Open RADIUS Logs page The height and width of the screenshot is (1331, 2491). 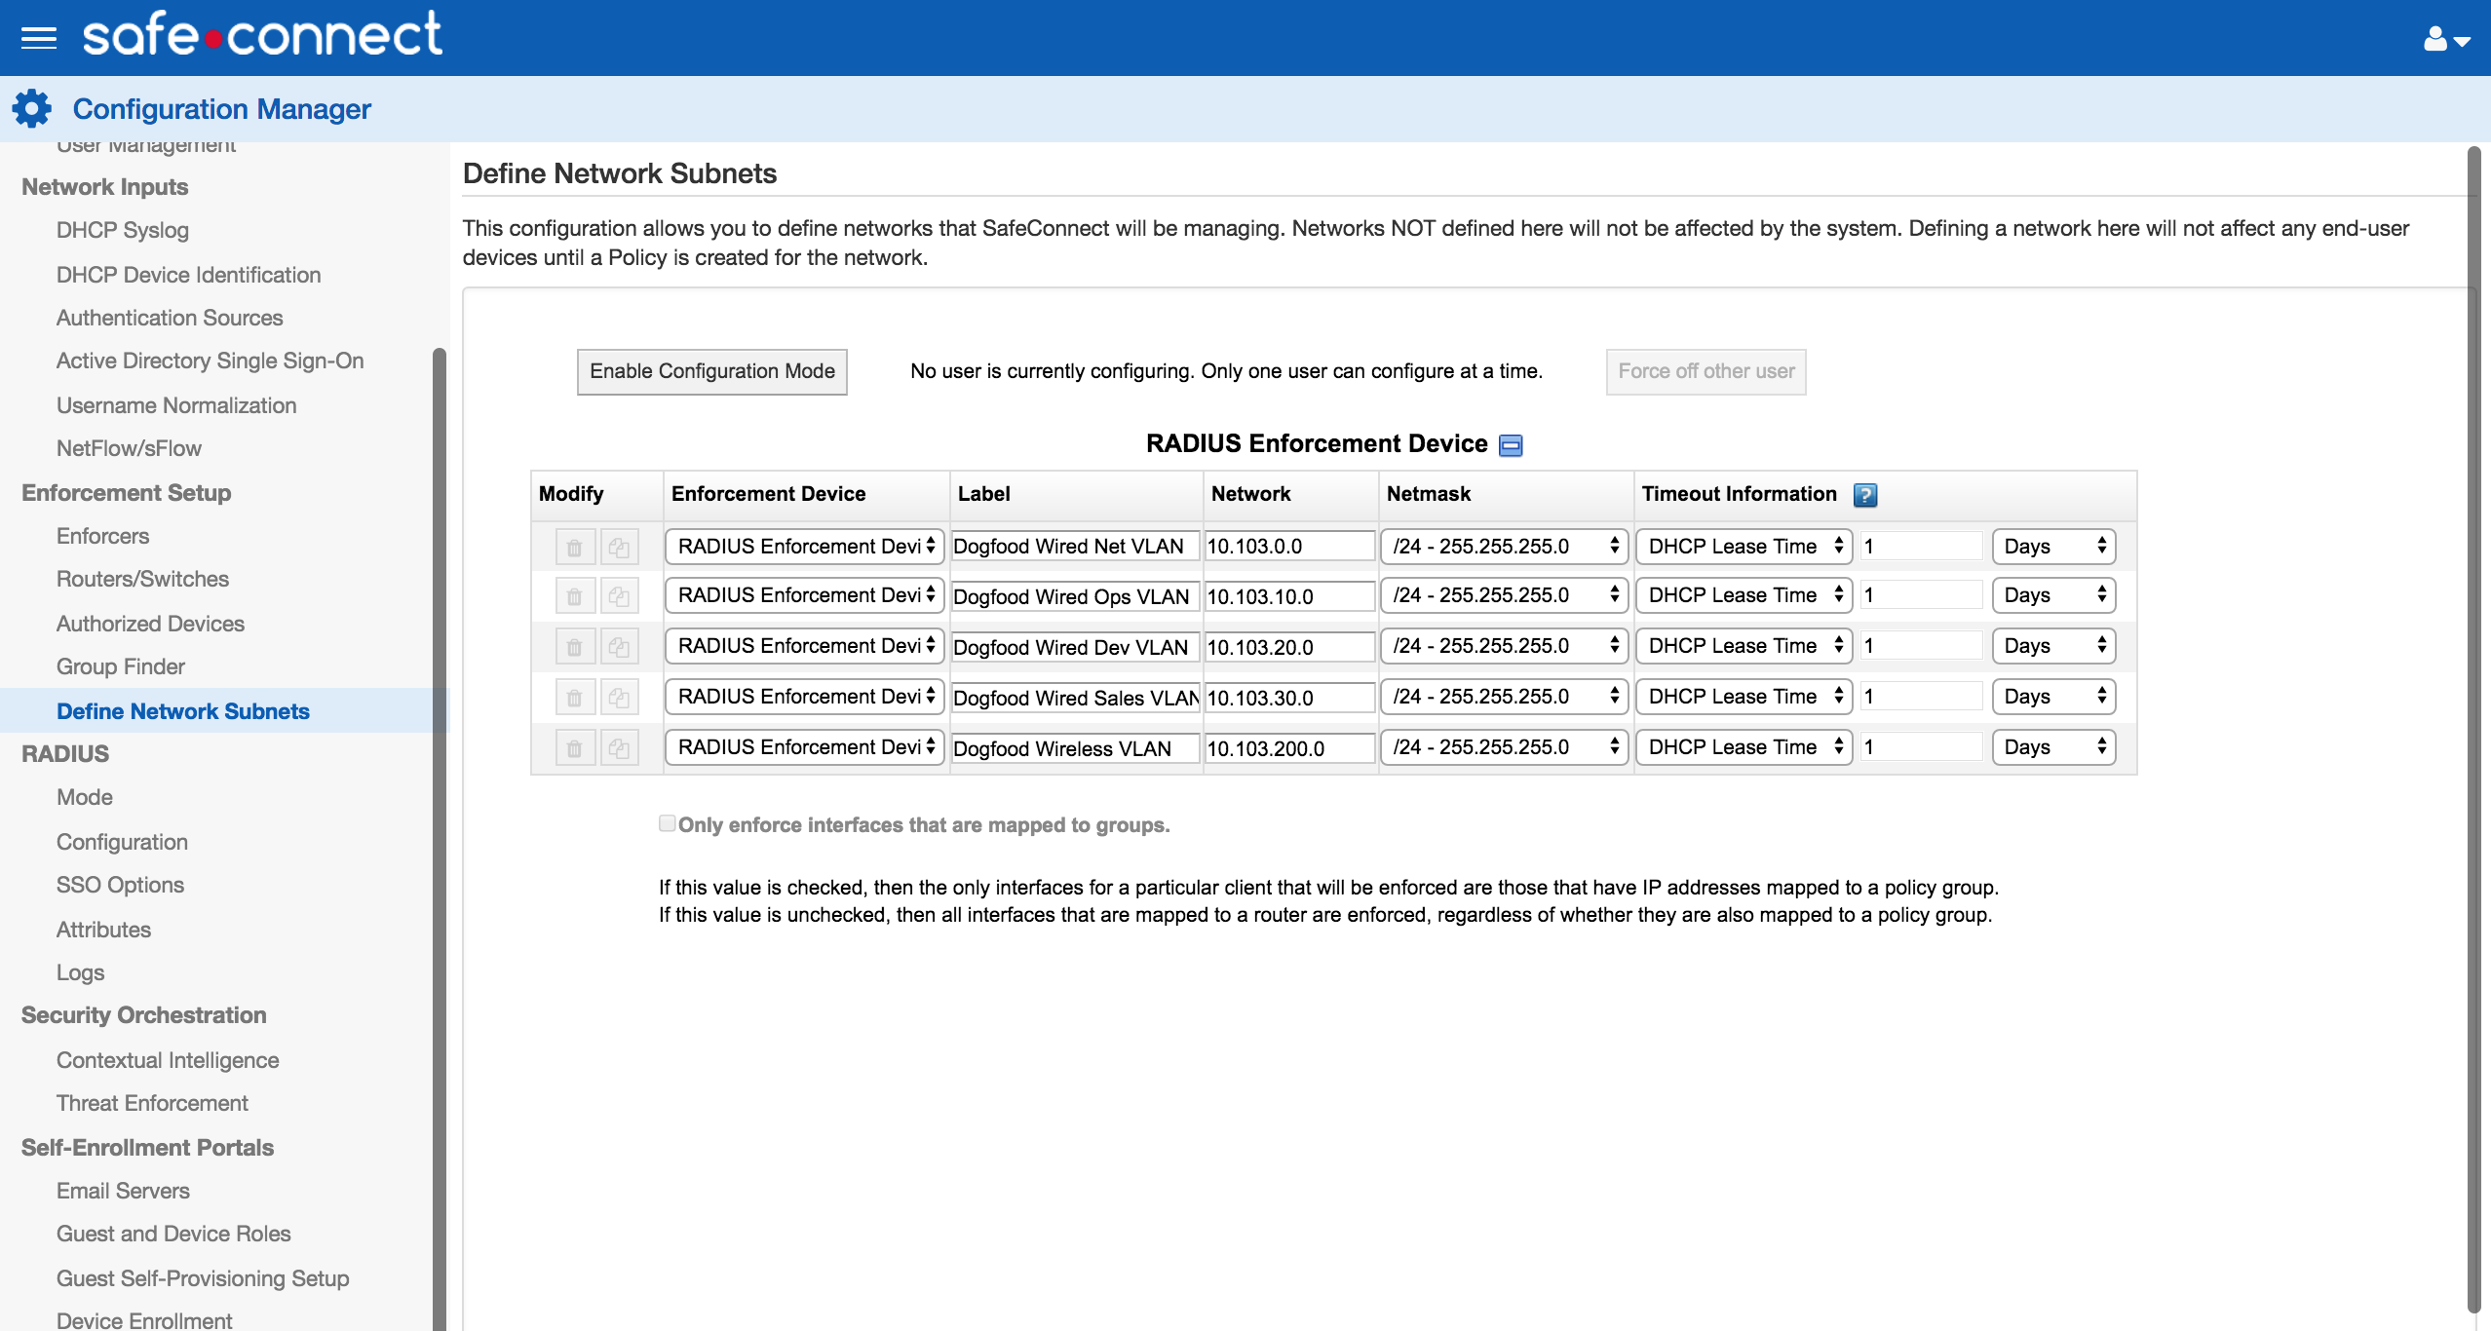click(80, 972)
